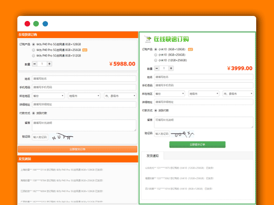Refresh the captcha image in green form
The image size is (274, 205).
point(183,134)
